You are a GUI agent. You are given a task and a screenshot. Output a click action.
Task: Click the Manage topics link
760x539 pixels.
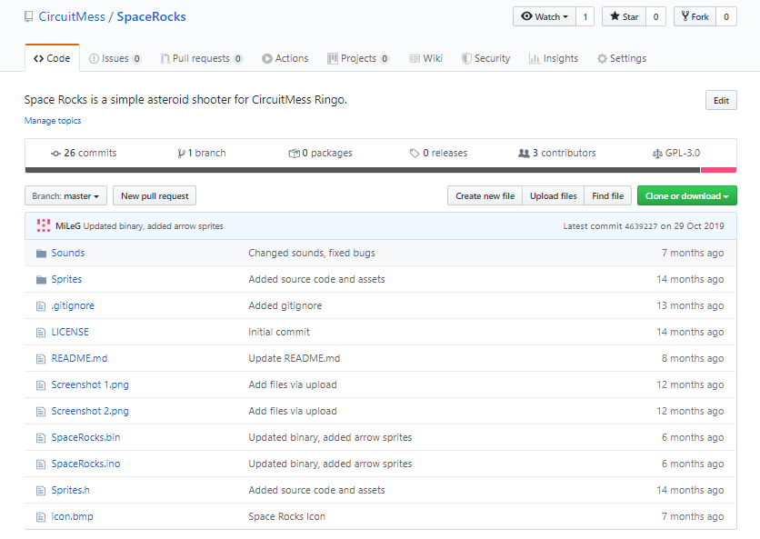coord(53,121)
